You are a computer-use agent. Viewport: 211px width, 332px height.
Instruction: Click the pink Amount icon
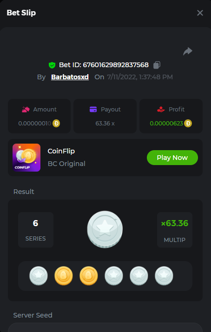pyautogui.click(x=26, y=109)
